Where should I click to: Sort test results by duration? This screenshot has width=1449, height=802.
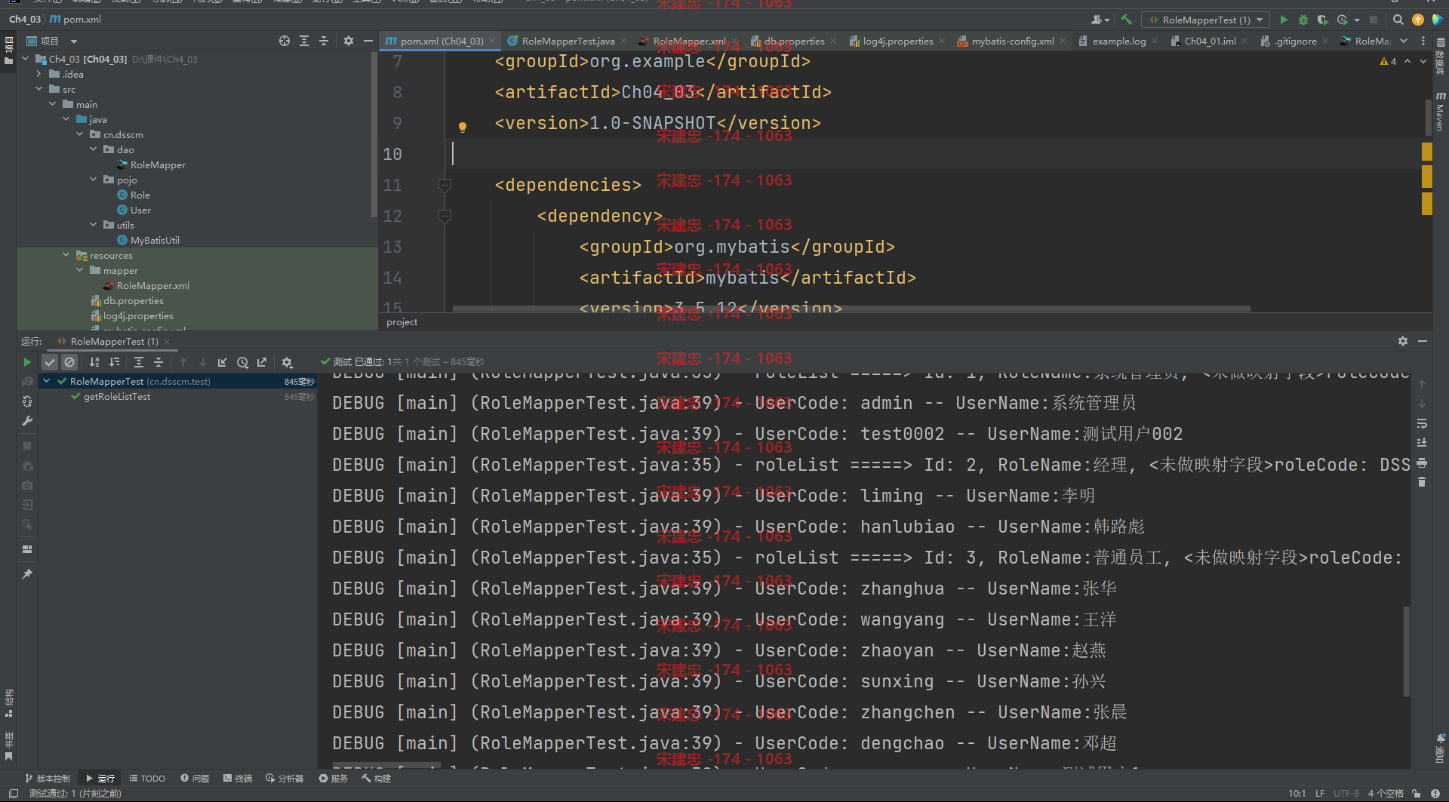[115, 362]
